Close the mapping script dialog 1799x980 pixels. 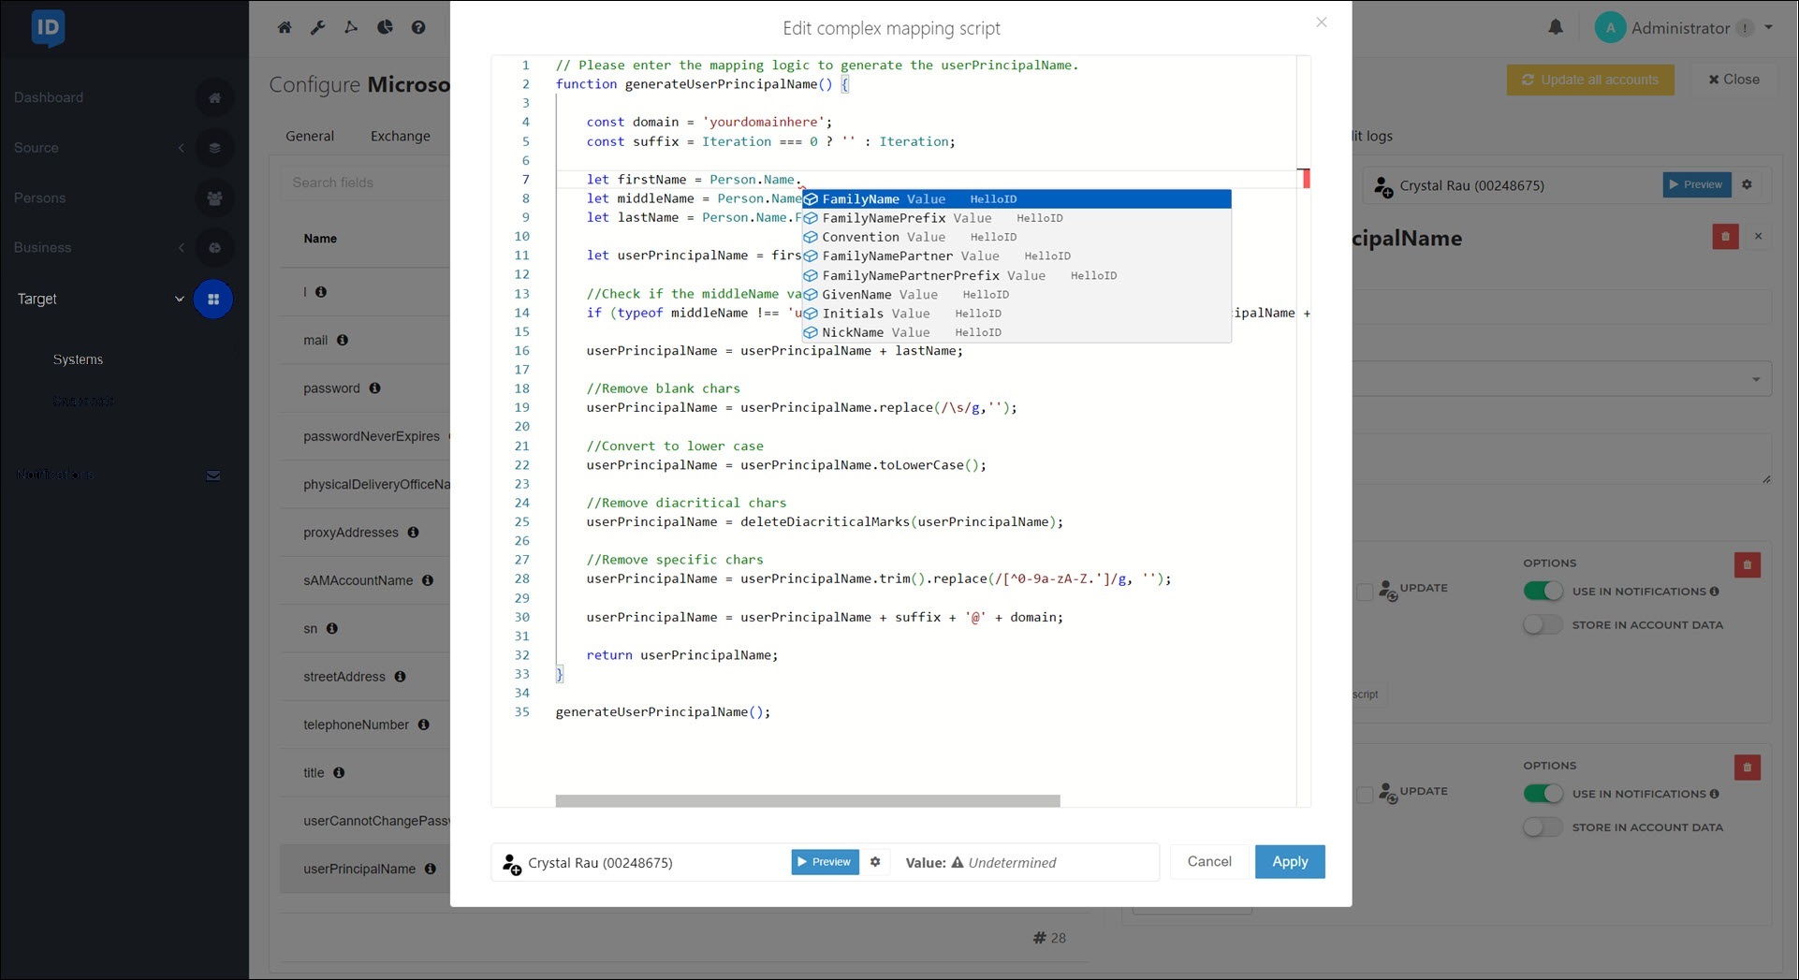[x=1322, y=22]
